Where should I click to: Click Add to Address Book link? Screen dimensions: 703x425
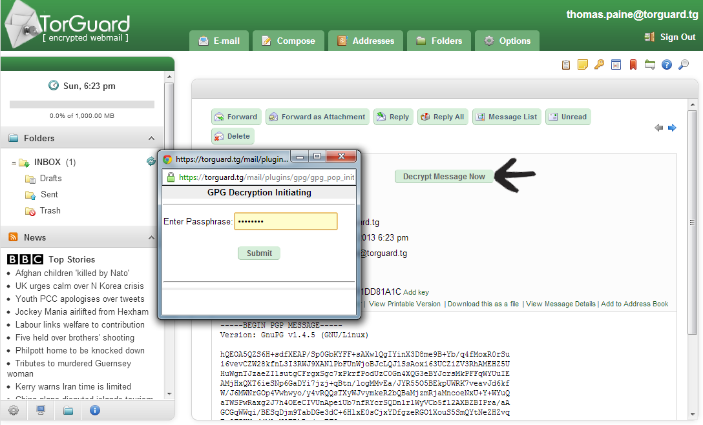click(x=635, y=304)
